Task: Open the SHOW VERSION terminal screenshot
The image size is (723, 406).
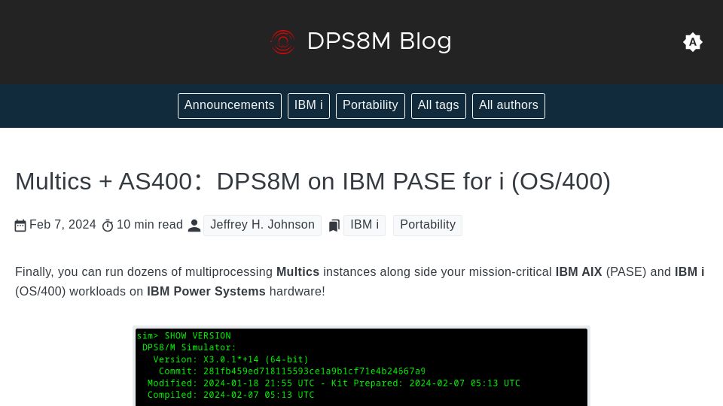Action: tap(361, 366)
